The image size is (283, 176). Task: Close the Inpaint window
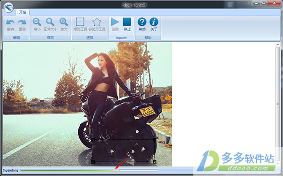(x=275, y=3)
